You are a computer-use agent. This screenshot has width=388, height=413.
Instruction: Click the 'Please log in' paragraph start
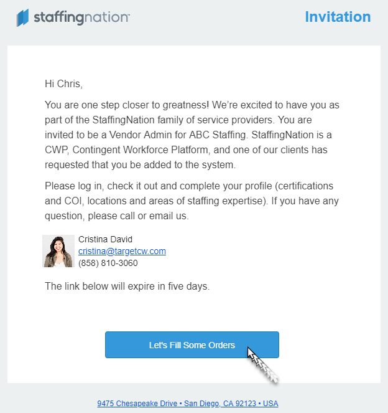[68, 186]
